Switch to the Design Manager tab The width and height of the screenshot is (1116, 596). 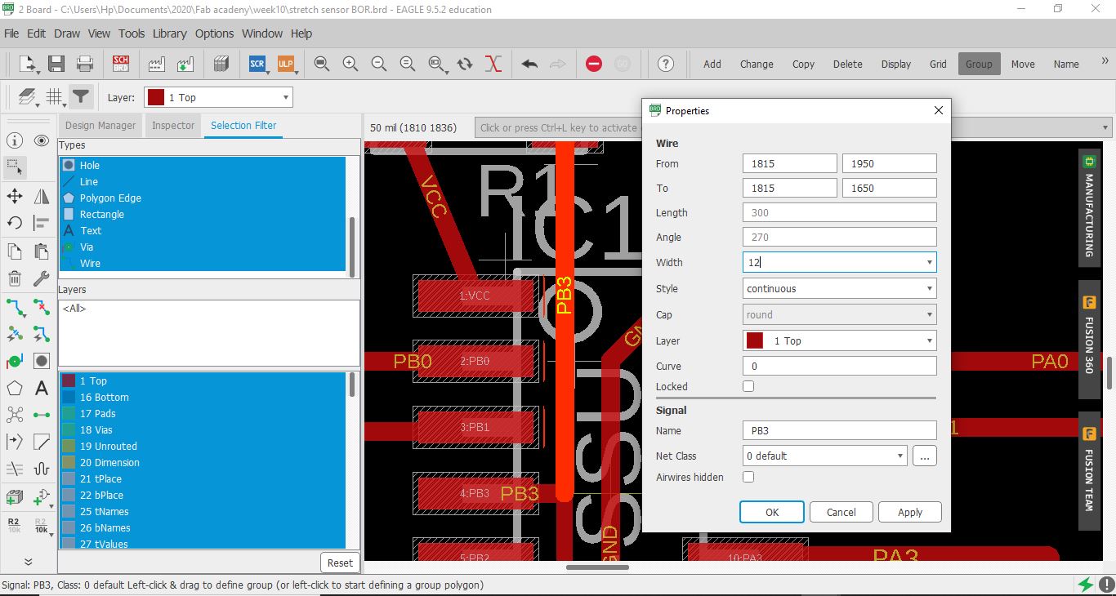coord(100,126)
